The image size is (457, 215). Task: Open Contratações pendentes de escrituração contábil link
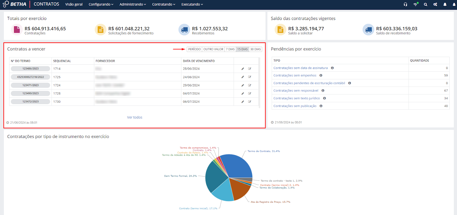[x=309, y=83]
